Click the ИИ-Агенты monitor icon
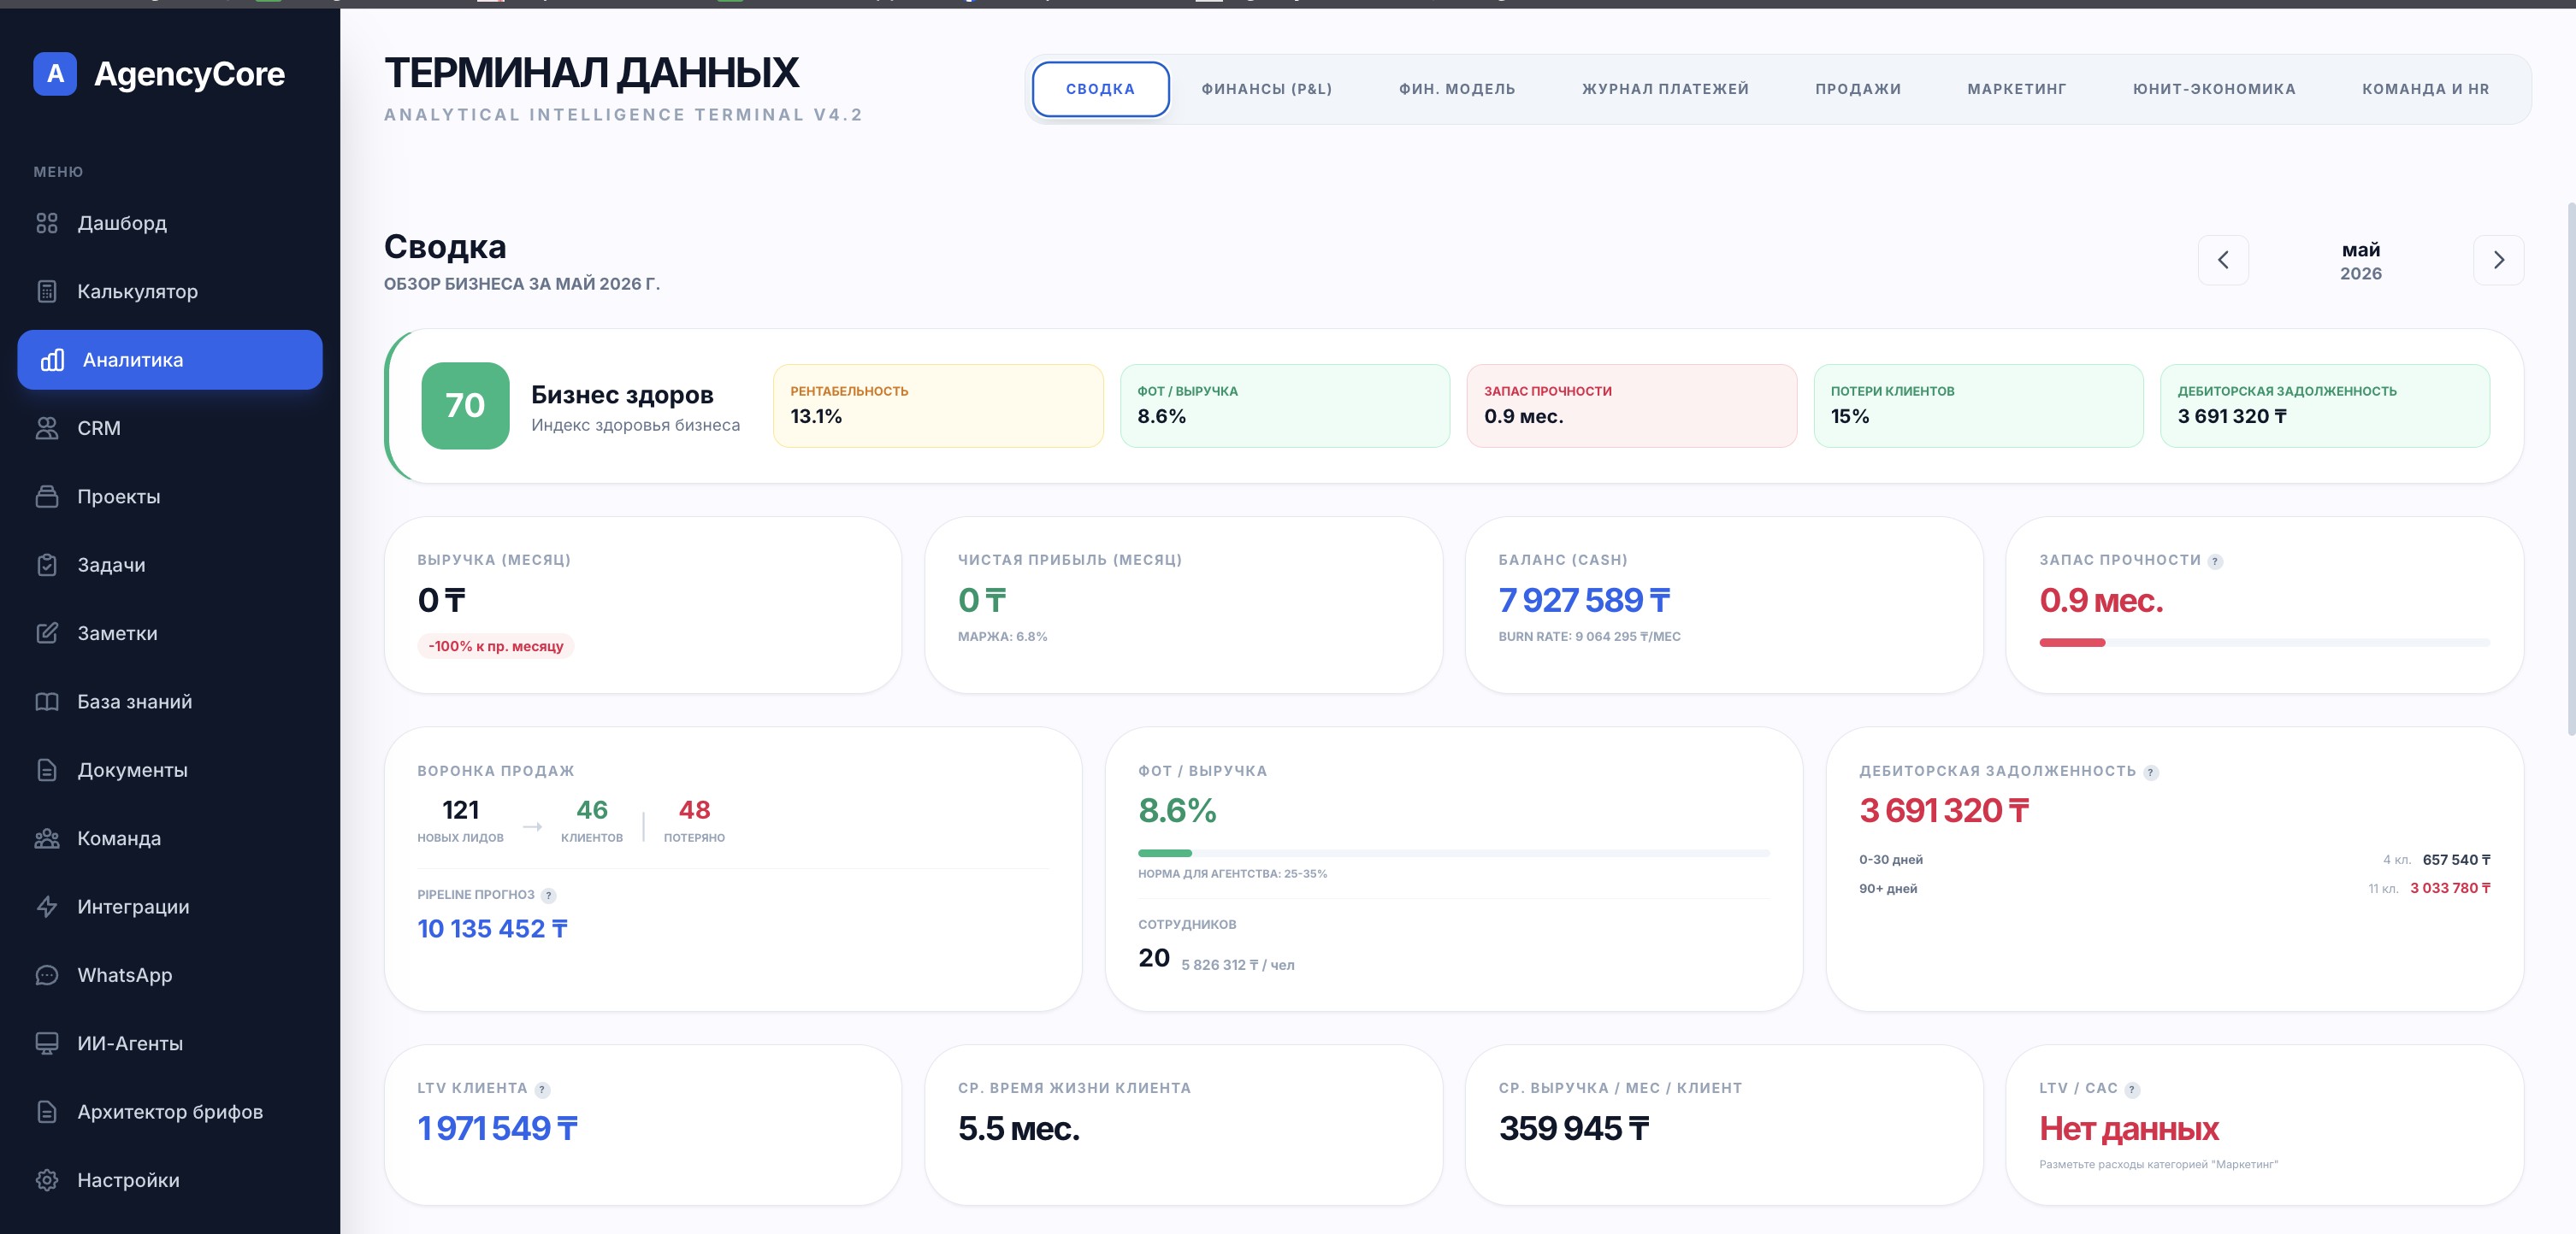 pyautogui.click(x=47, y=1043)
